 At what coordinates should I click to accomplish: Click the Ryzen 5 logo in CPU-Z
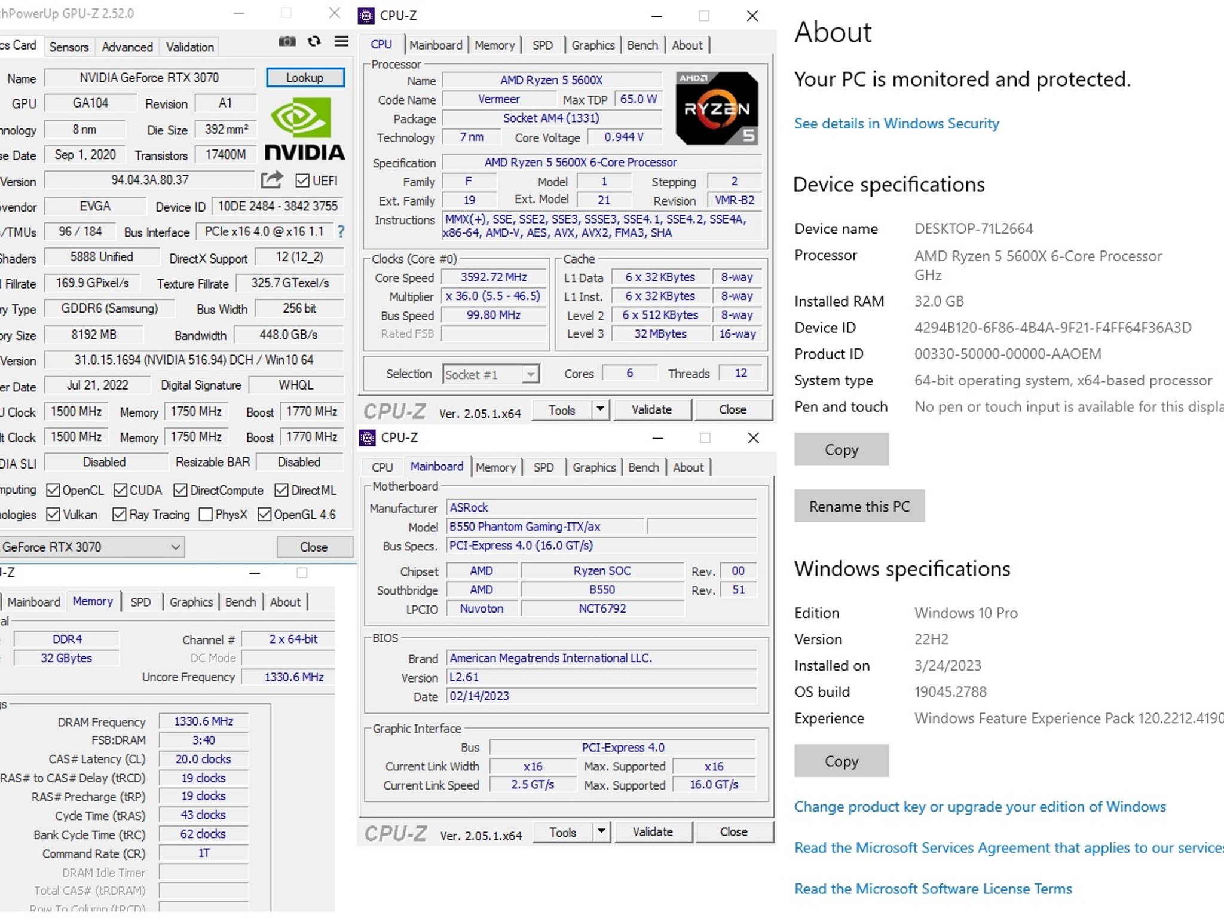[717, 108]
